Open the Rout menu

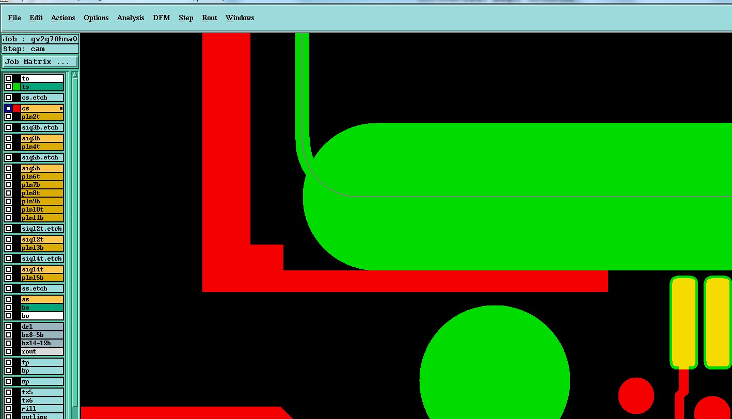210,18
